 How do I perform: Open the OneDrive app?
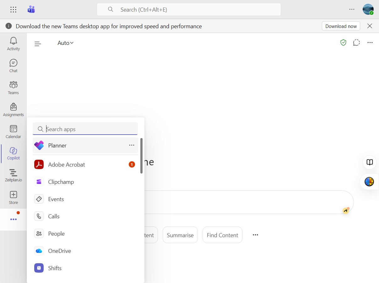click(85, 251)
